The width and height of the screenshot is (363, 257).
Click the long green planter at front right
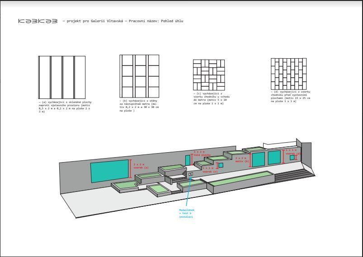[242, 182]
